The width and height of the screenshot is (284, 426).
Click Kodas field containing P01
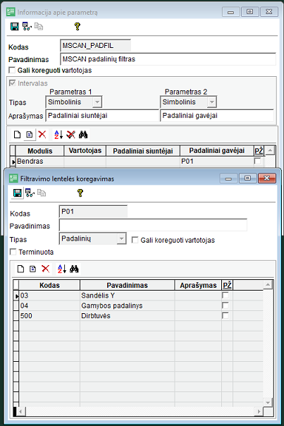93,212
